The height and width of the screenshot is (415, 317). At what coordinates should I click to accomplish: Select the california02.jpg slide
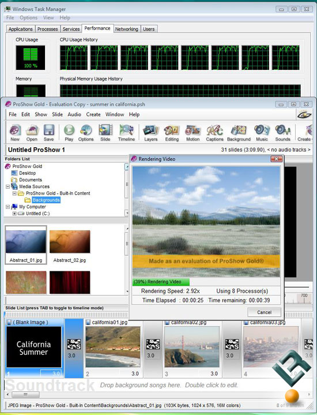tap(192, 348)
